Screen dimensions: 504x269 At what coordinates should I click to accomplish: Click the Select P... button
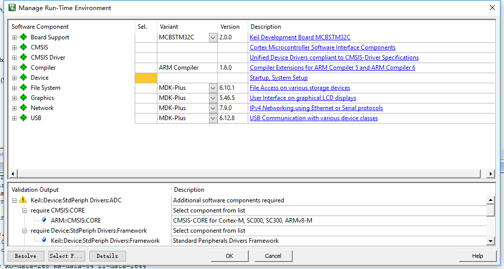[x=67, y=256]
